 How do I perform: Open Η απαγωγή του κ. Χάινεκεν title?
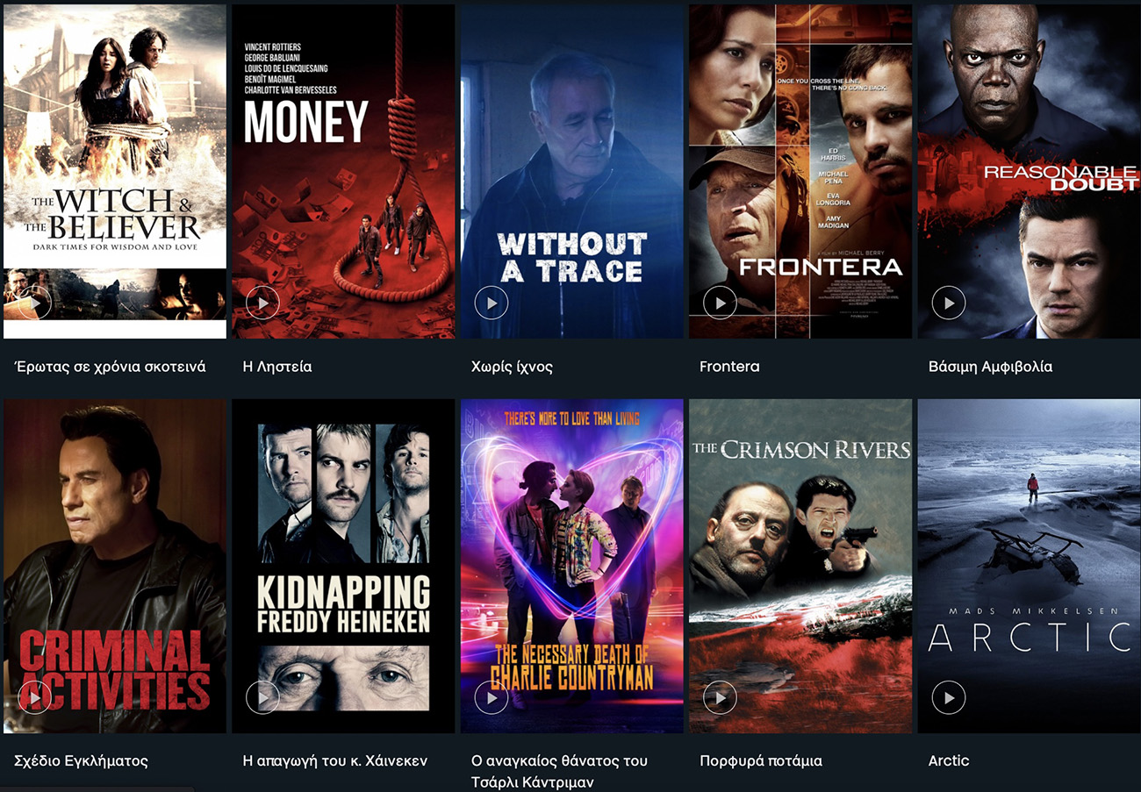tap(335, 760)
